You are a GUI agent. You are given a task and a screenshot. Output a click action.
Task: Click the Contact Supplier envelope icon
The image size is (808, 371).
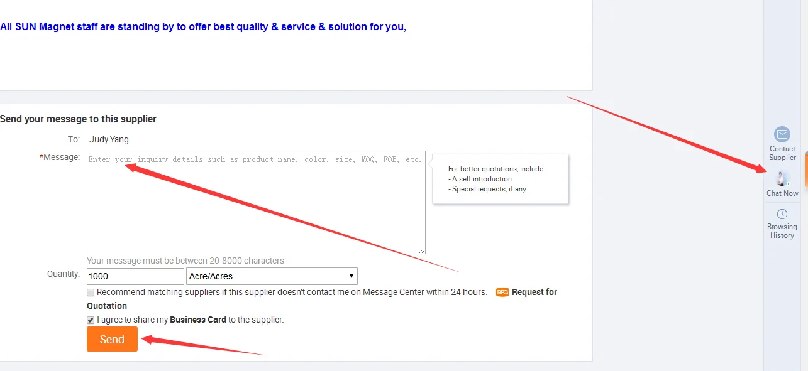pyautogui.click(x=782, y=134)
